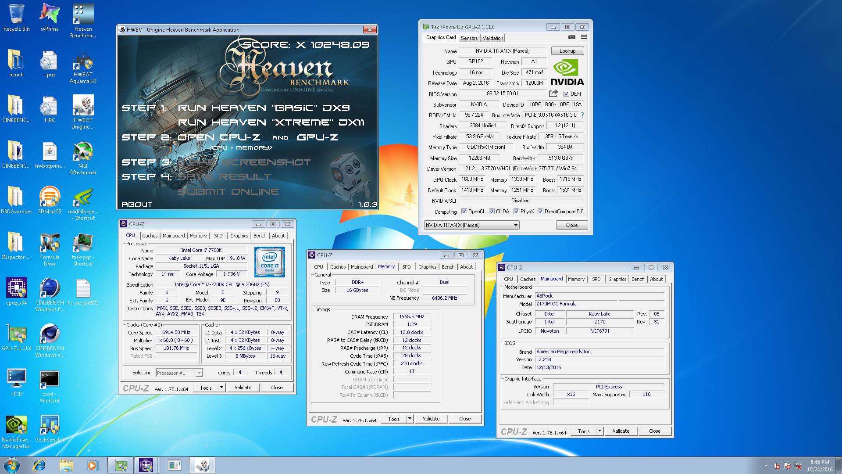Open the nvidiaInspector shortcut
The width and height of the screenshot is (842, 474).
pos(83,204)
